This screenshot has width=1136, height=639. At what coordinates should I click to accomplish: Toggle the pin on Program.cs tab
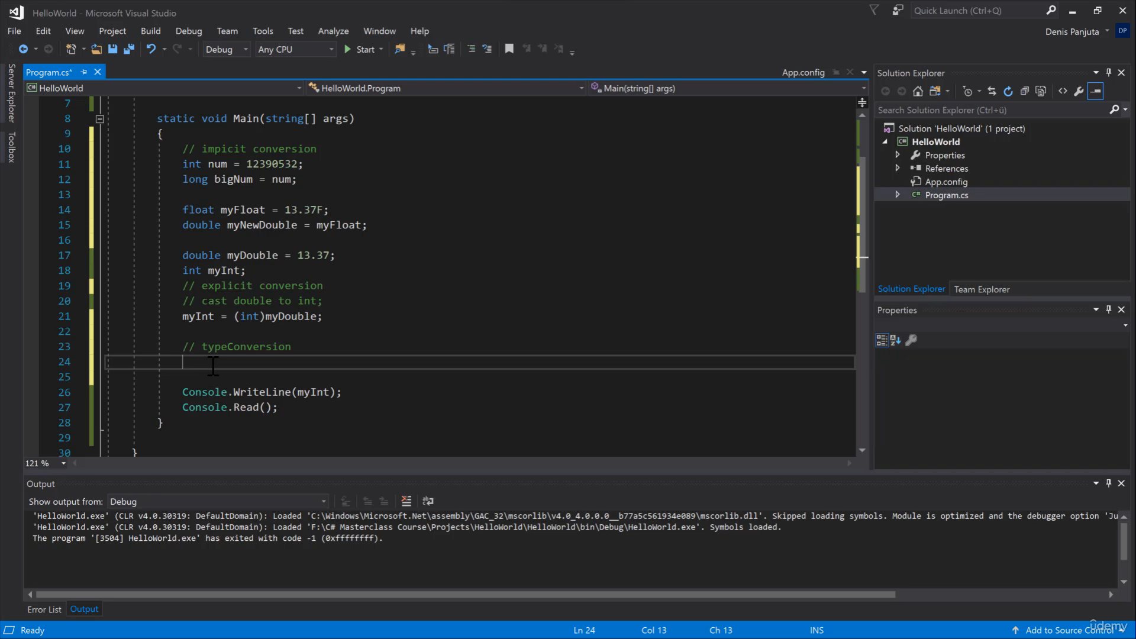[x=84, y=72]
